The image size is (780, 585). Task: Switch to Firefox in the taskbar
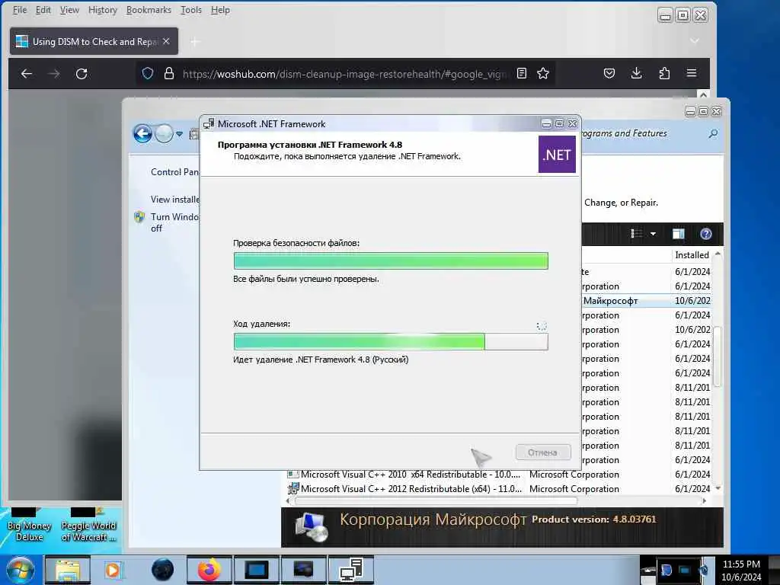coord(209,570)
